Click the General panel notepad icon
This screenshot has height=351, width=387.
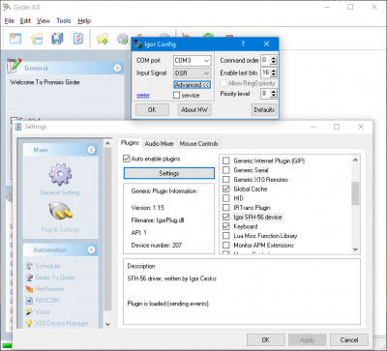(14, 66)
